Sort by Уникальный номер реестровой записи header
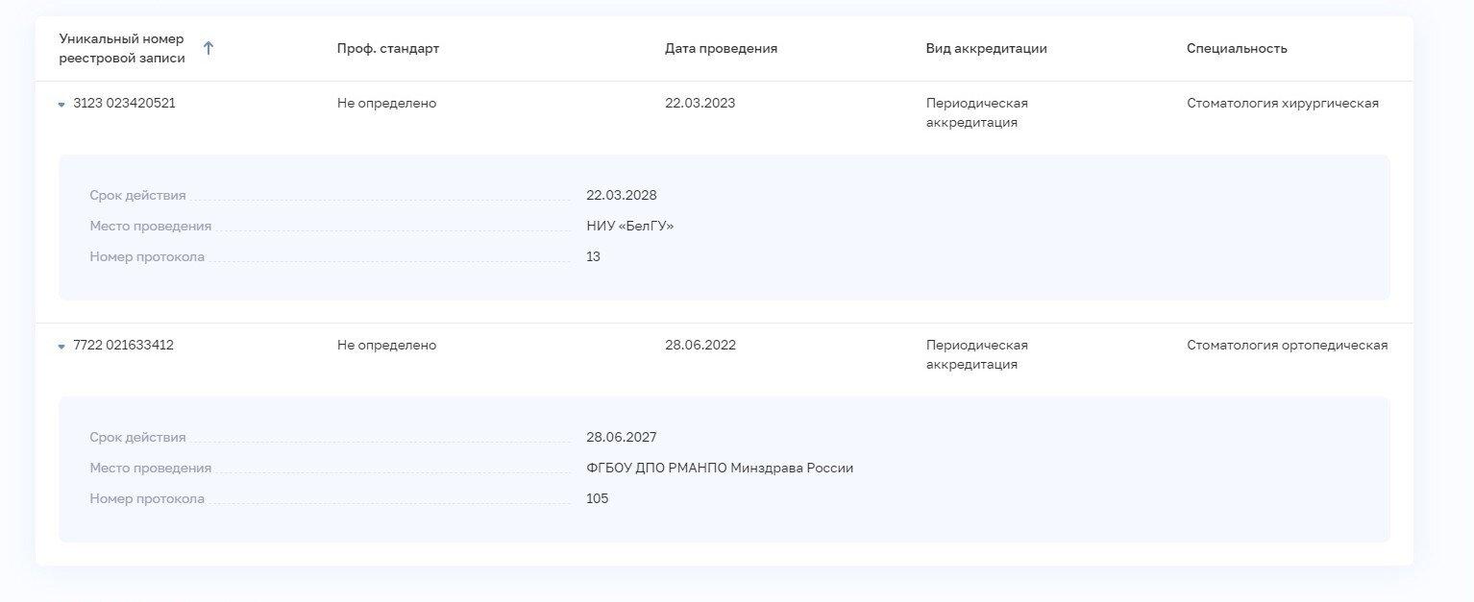 point(122,48)
